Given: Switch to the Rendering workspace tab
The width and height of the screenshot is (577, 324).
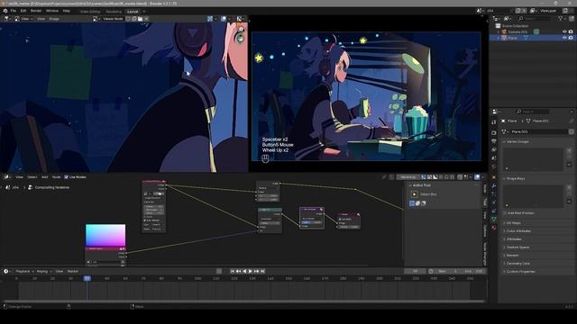Looking at the screenshot, I should pos(114,12).
